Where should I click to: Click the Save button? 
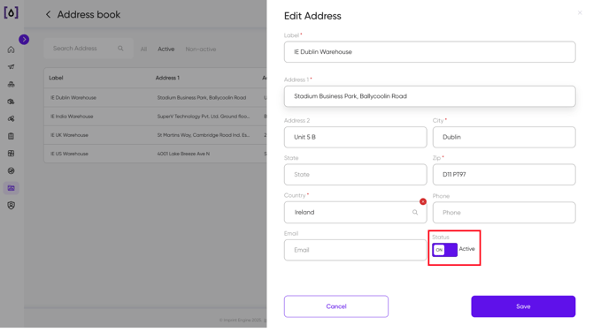(x=523, y=306)
